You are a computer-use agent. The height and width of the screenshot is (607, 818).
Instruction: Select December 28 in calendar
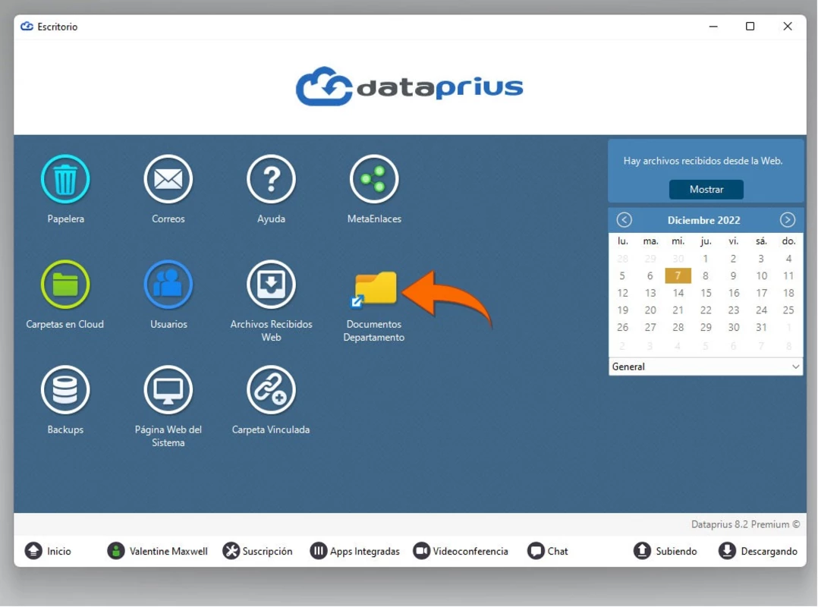tap(678, 328)
